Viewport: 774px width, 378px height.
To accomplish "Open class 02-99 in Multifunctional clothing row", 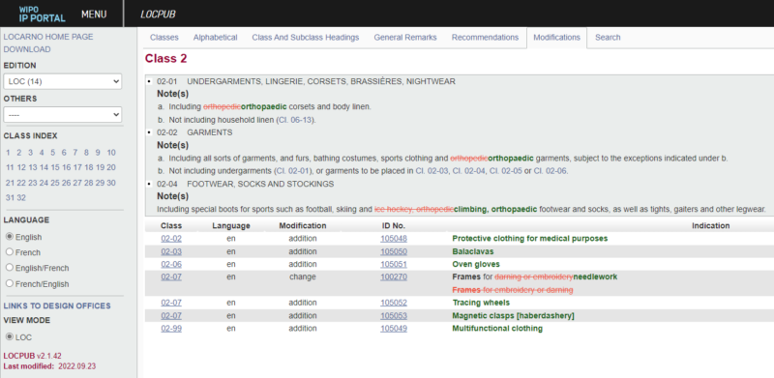I will point(171,328).
